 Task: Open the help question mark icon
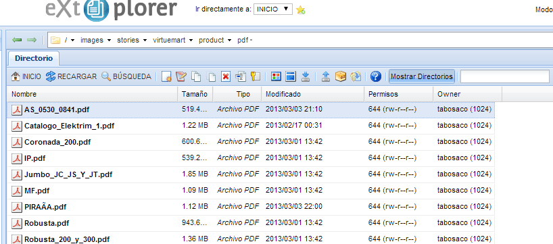point(376,76)
